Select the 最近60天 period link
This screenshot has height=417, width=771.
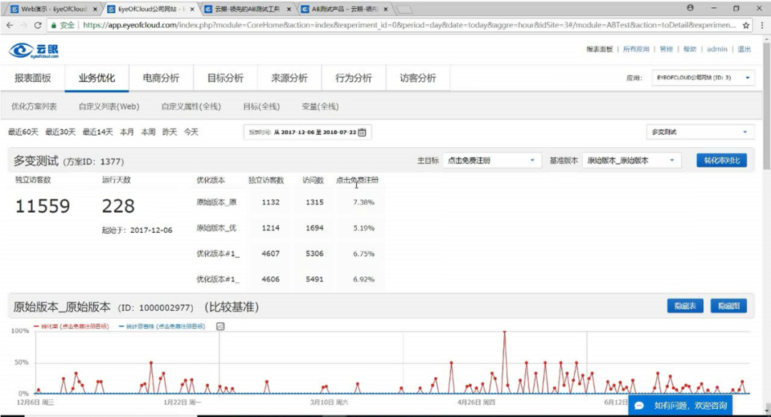click(x=23, y=132)
